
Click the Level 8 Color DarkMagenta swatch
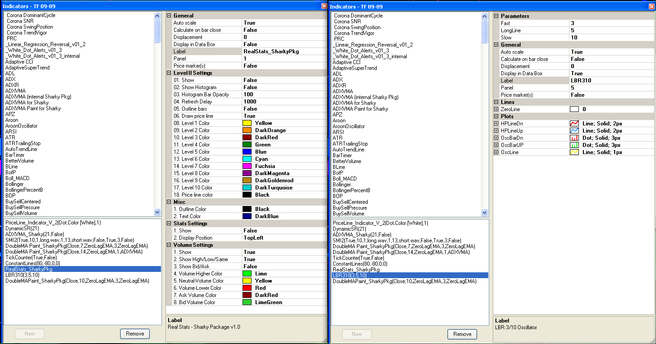(247, 173)
